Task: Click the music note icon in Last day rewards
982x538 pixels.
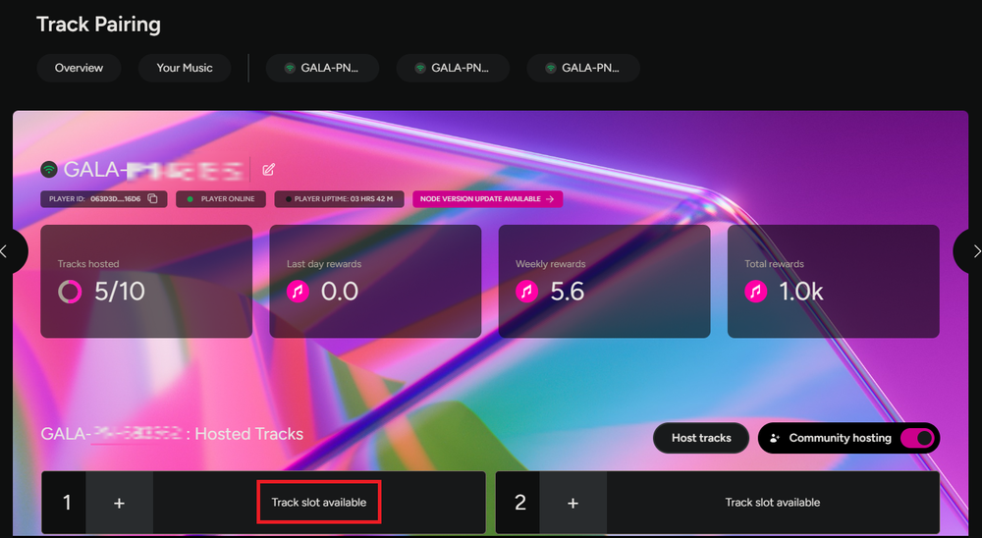Action: 299,292
